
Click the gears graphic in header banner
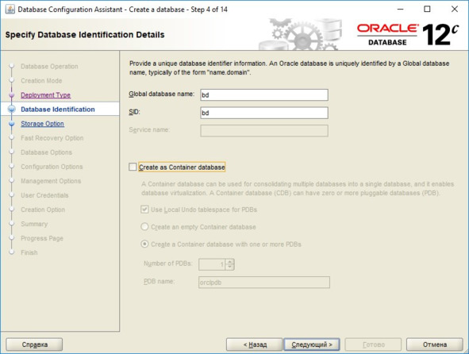(x=300, y=35)
